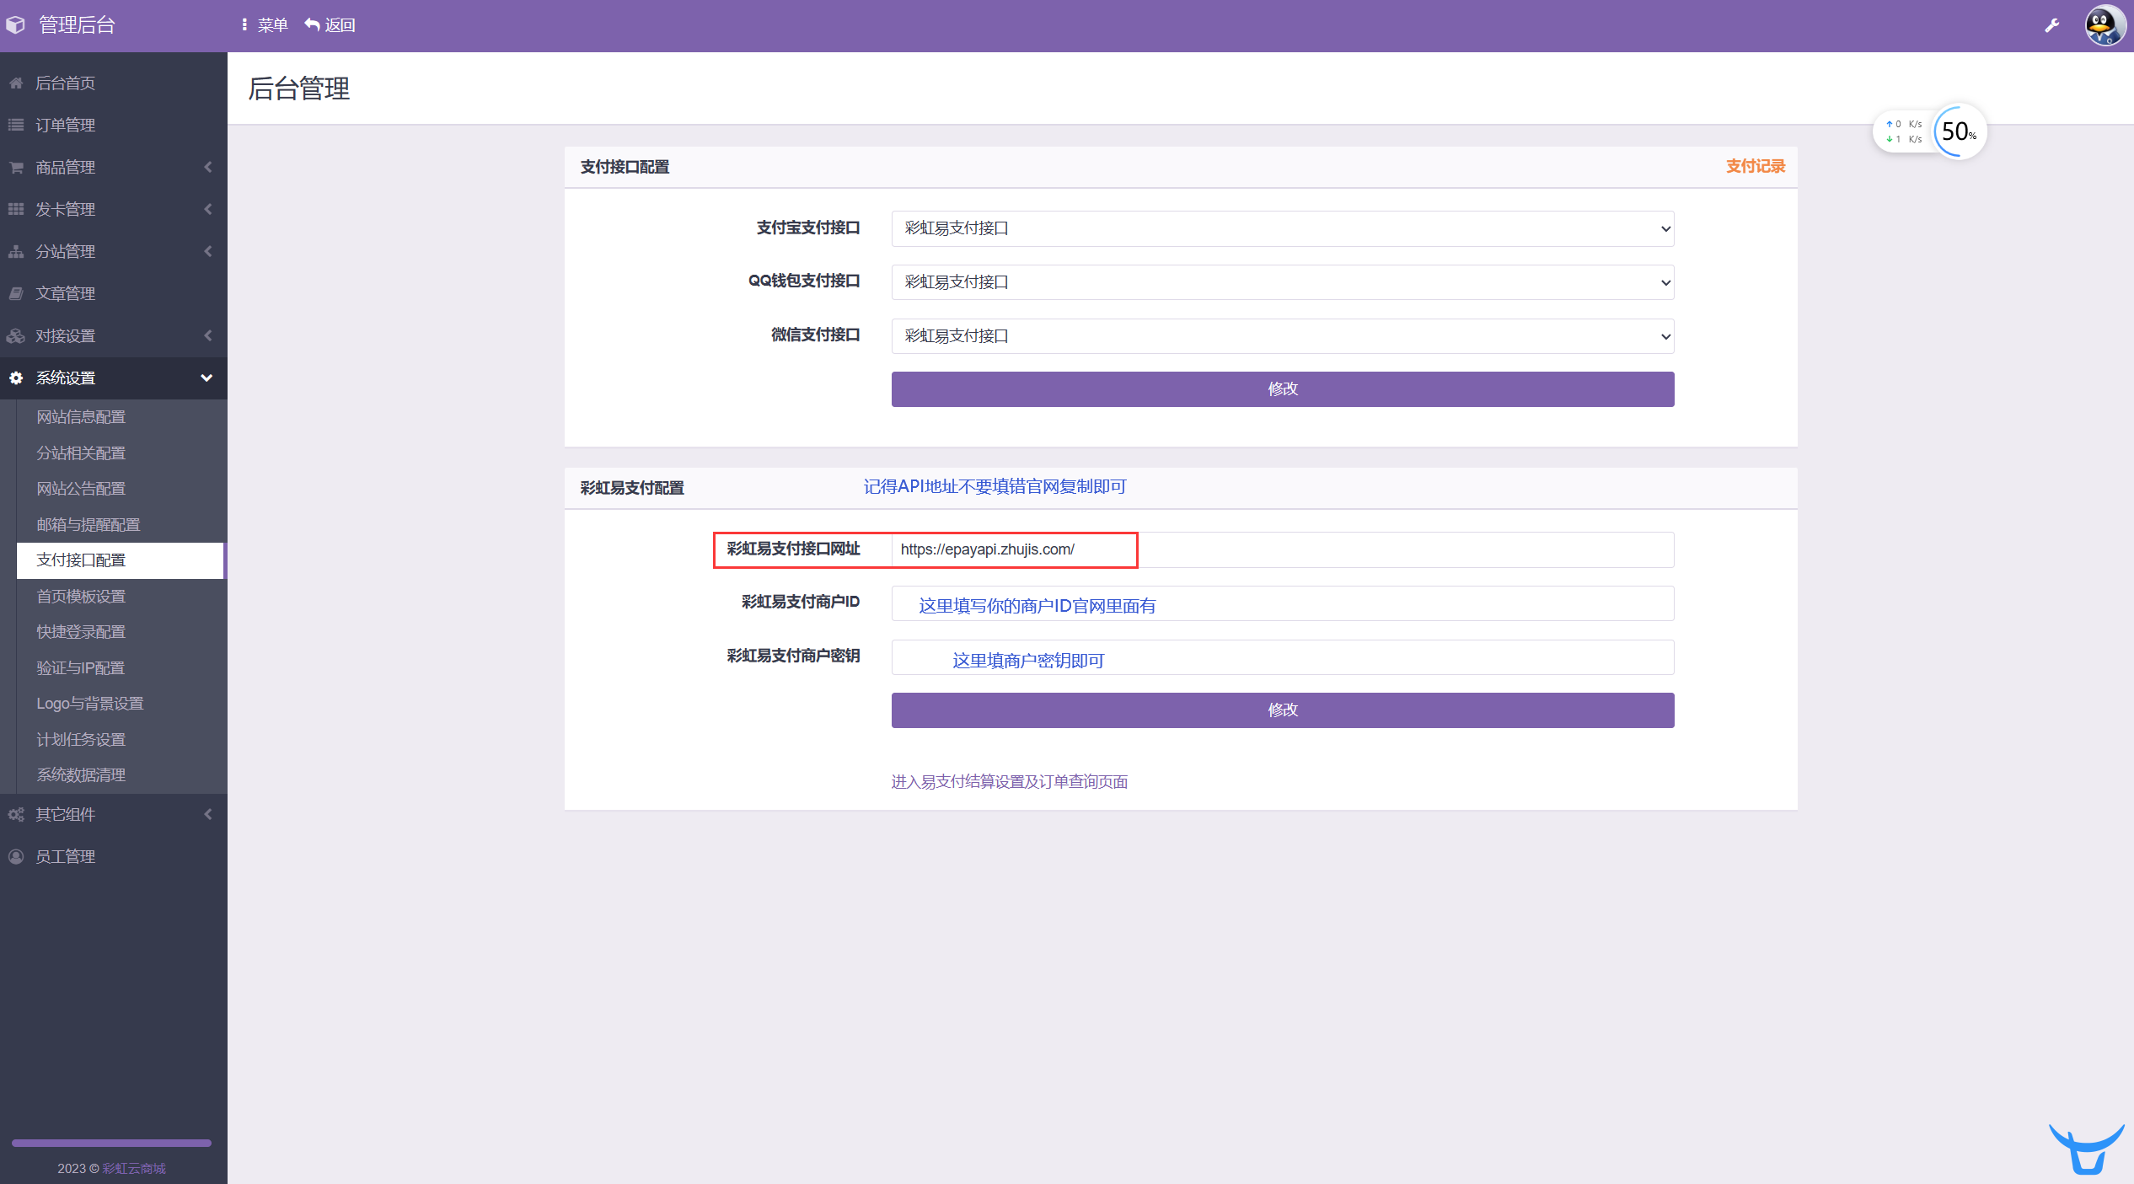Select 计划任务设置 submenu item
This screenshot has height=1184, width=2134.
(x=121, y=739)
